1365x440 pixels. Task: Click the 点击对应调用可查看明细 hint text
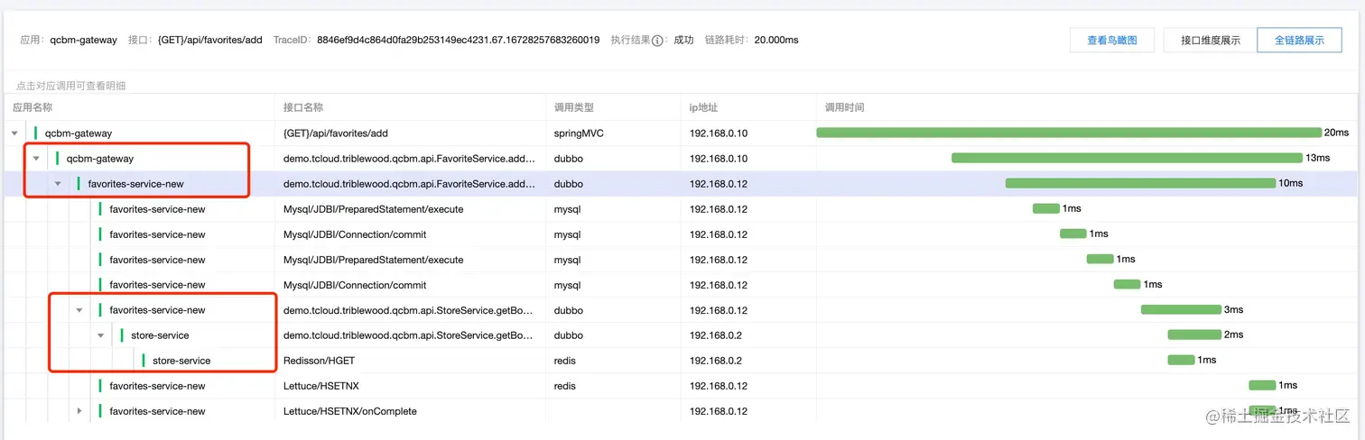(70, 86)
